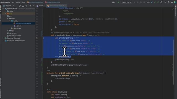Click the green Build project hammer icon
The width and height of the screenshot is (177, 99).
(x=118, y=2)
